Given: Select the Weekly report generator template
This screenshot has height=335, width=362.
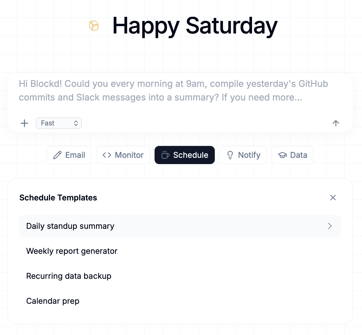Looking at the screenshot, I should point(72,251).
